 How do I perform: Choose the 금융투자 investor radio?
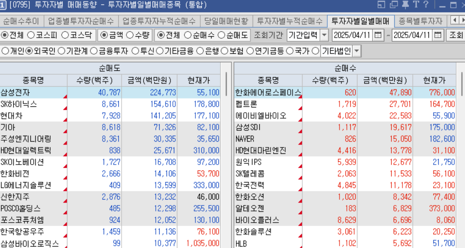coord(94,51)
